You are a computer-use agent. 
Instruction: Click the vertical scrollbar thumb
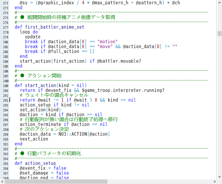click(219, 33)
